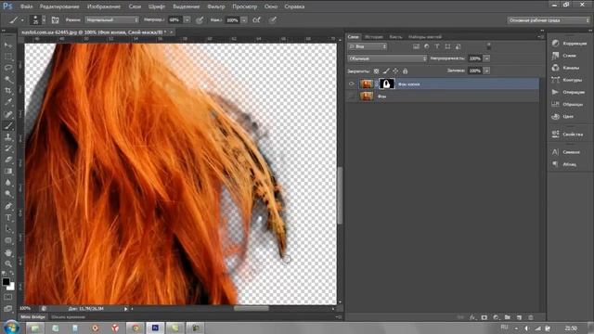Select the Zoom tool
Image resolution: width=594 pixels, height=334 pixels.
[8, 263]
